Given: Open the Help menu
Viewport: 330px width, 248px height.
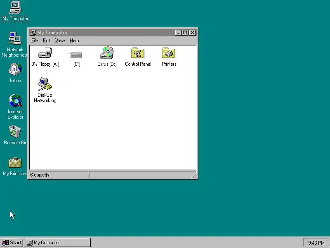Looking at the screenshot, I should click(x=74, y=41).
